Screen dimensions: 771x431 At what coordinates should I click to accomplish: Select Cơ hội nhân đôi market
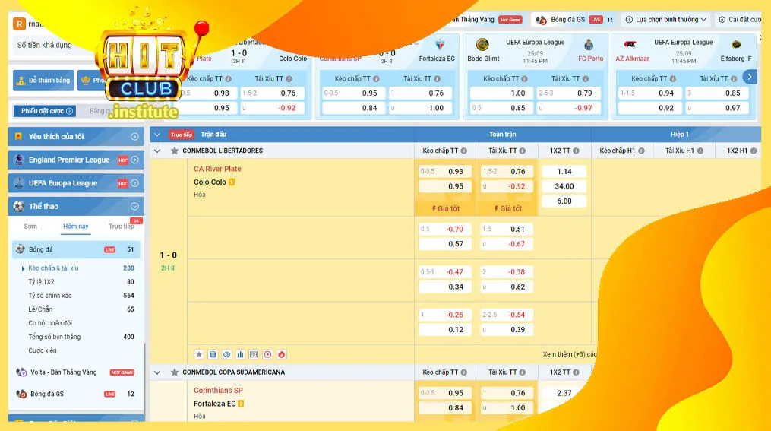click(x=50, y=323)
